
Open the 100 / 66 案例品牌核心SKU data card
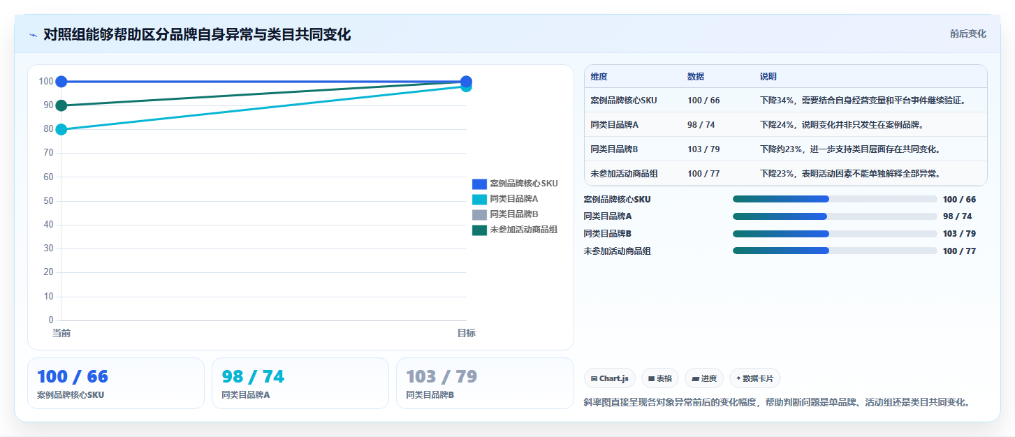click(x=116, y=383)
